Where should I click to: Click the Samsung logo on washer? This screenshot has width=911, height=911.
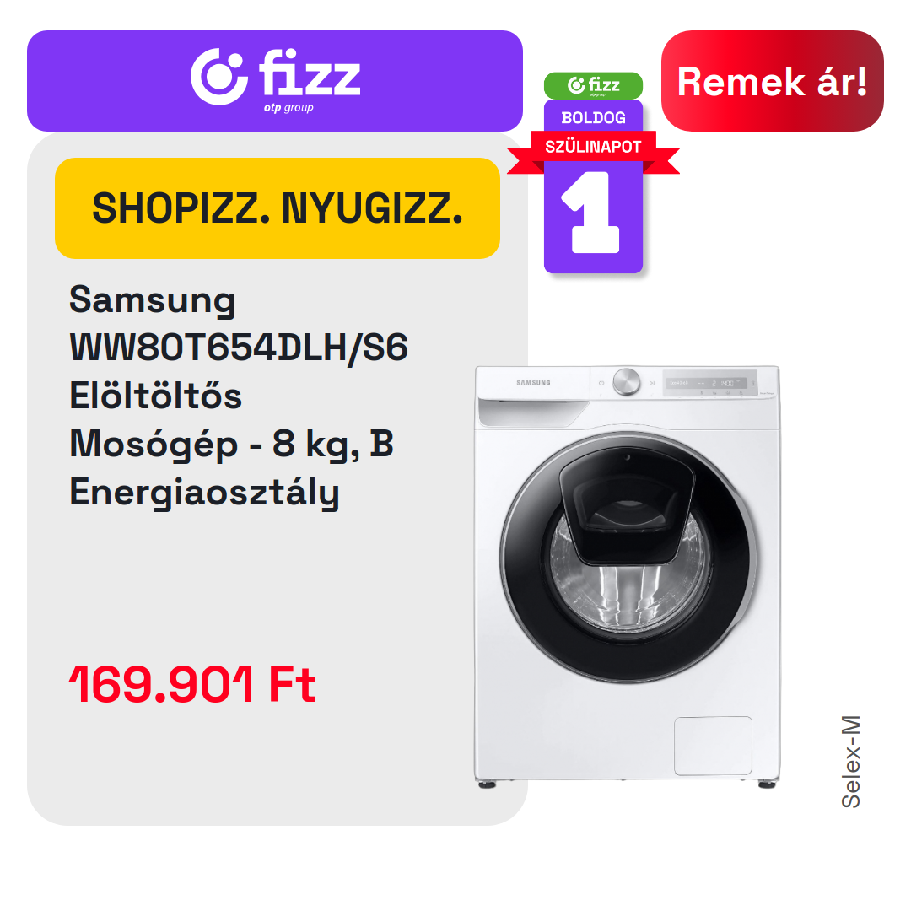coord(533,383)
